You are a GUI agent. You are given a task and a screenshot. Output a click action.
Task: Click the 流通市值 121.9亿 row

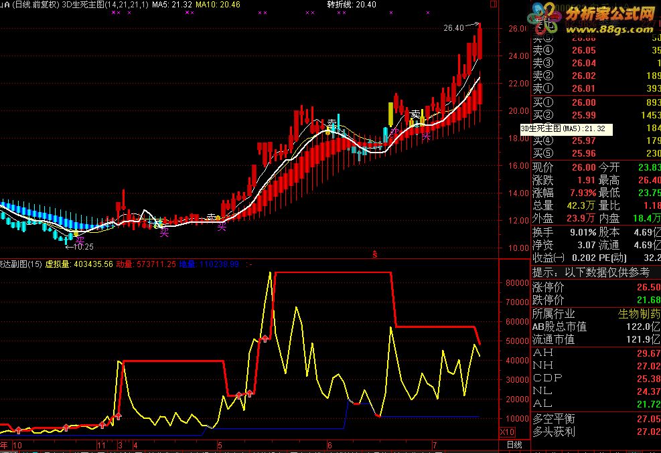pos(595,339)
